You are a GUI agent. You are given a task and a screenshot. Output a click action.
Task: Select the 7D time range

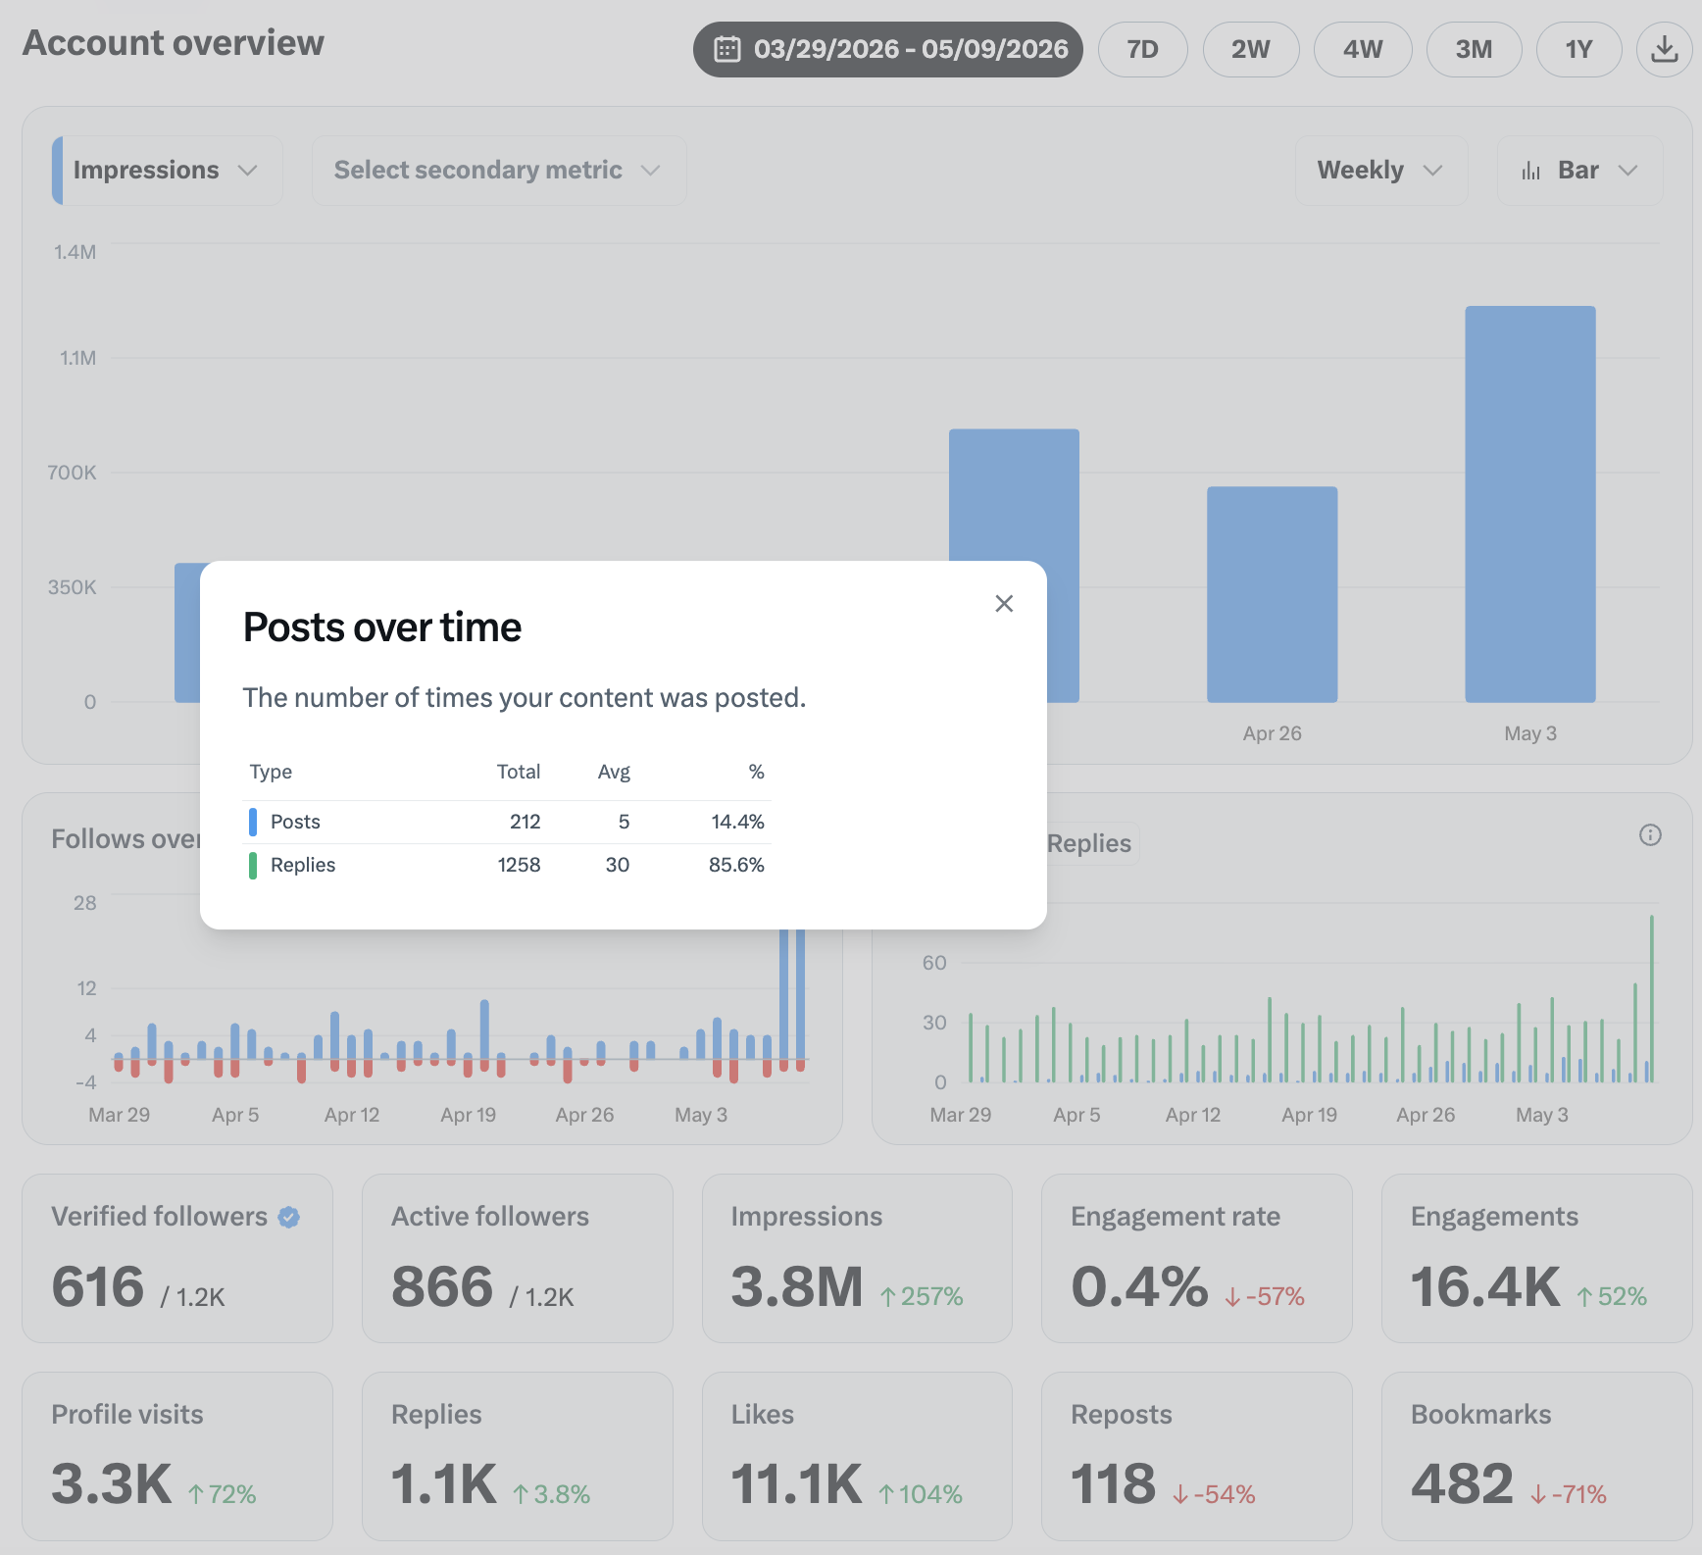coord(1143,49)
